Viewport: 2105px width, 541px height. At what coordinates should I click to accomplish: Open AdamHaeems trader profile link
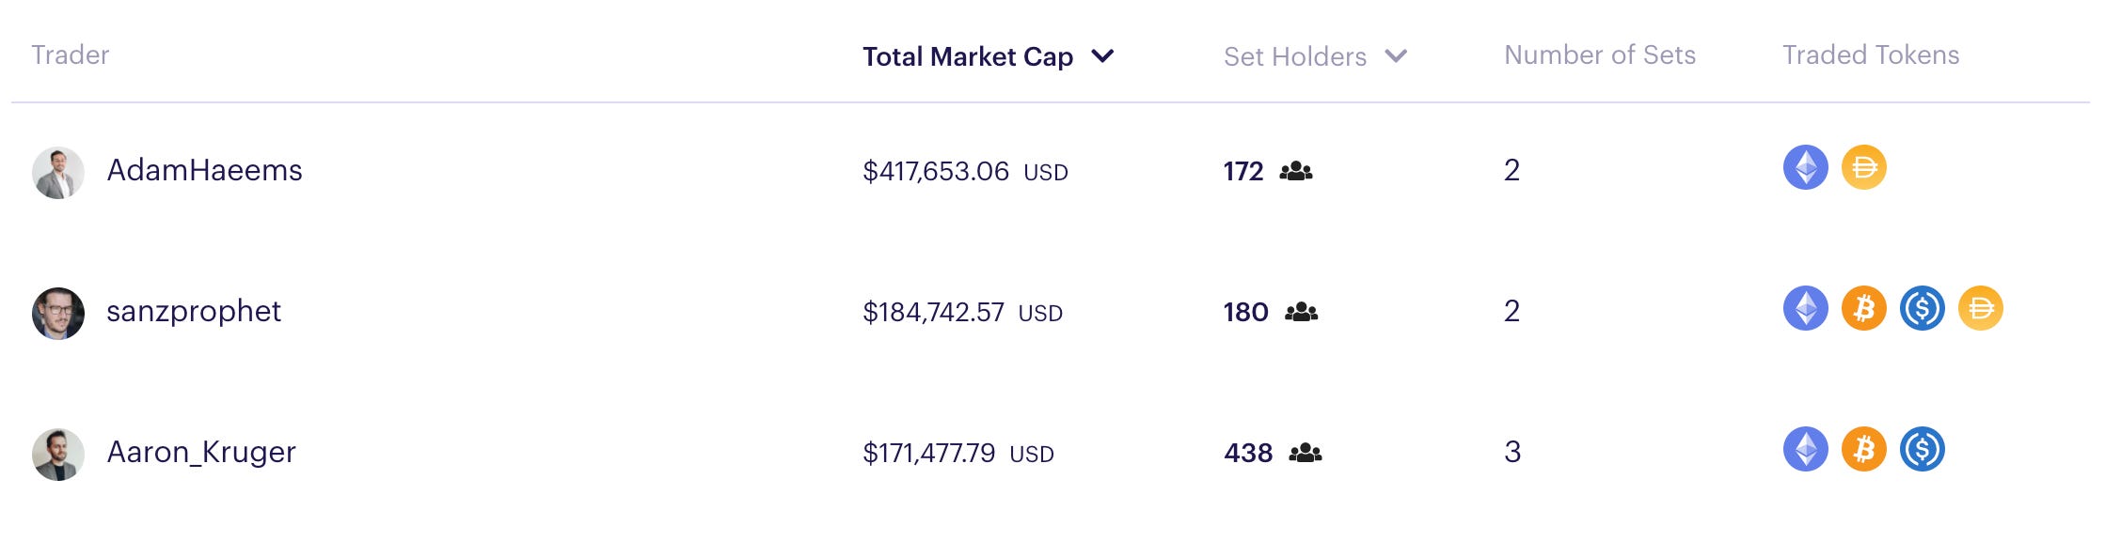(x=204, y=170)
